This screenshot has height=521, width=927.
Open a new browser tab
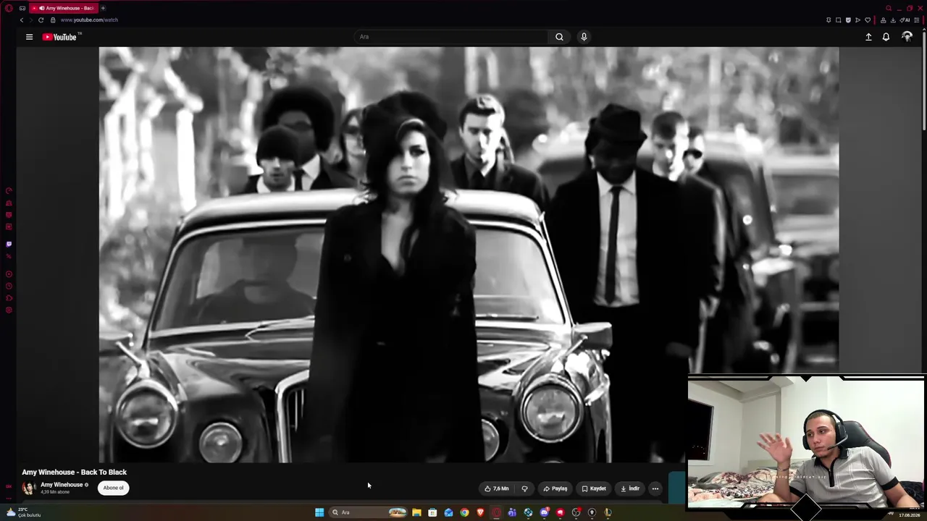tap(103, 8)
